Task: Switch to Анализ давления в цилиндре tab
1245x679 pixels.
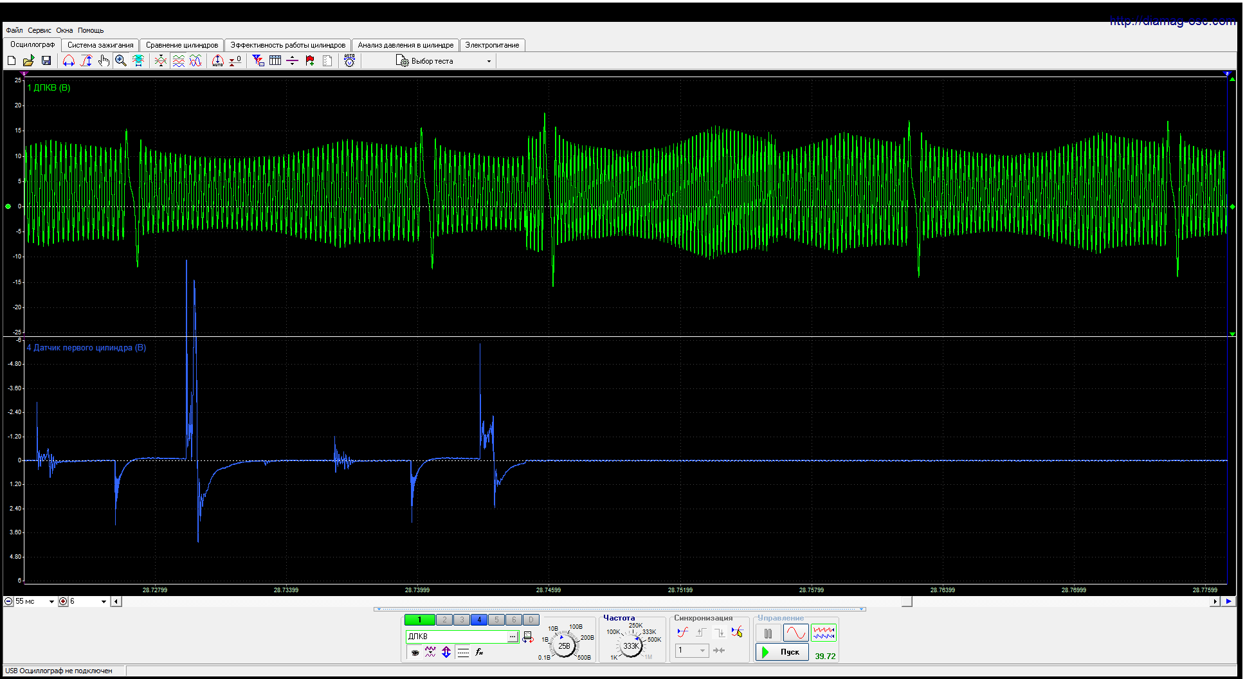Action: click(406, 45)
